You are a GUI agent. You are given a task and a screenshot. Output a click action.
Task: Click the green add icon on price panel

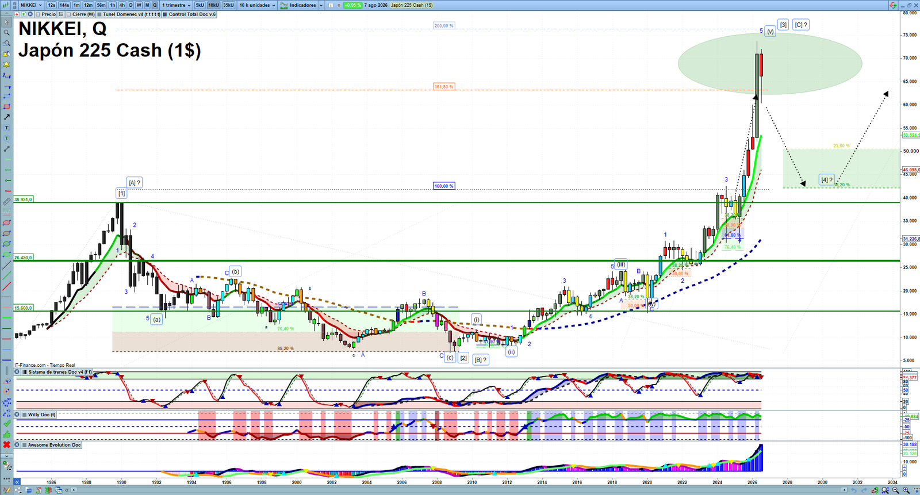tap(24, 14)
